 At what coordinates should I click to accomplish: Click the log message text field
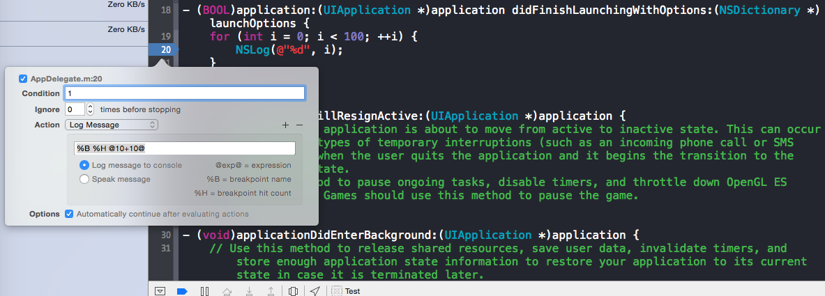(x=185, y=149)
